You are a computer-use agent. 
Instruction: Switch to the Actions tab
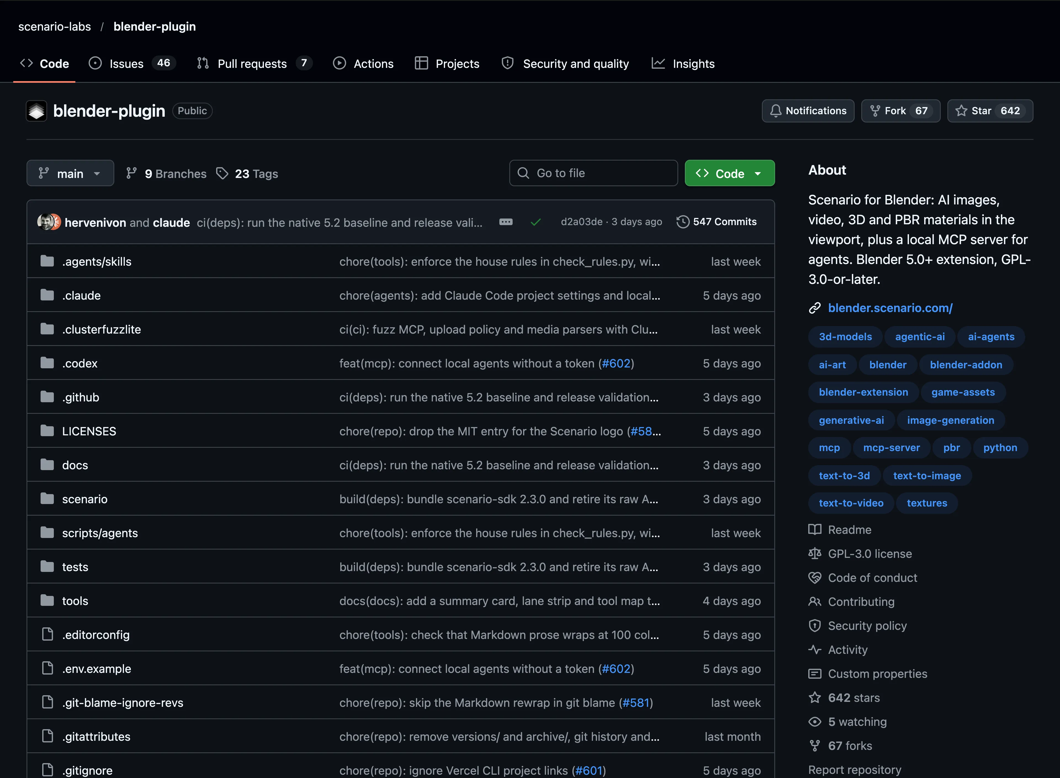coord(363,63)
